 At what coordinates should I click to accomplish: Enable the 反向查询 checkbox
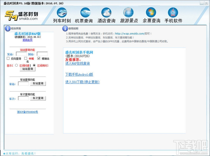click(x=8, y=58)
